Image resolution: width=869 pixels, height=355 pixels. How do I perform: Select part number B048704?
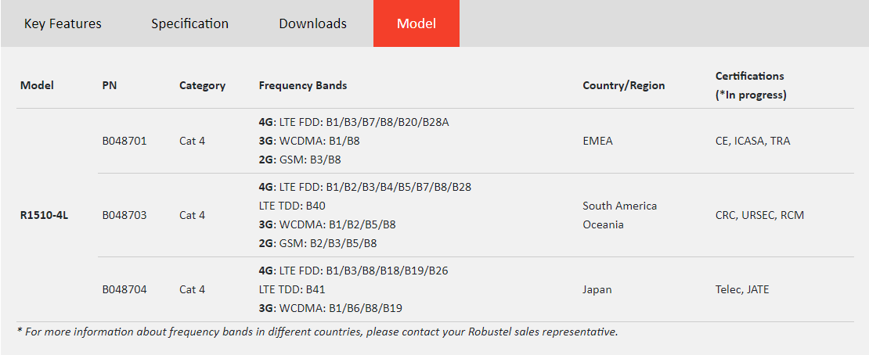point(124,289)
